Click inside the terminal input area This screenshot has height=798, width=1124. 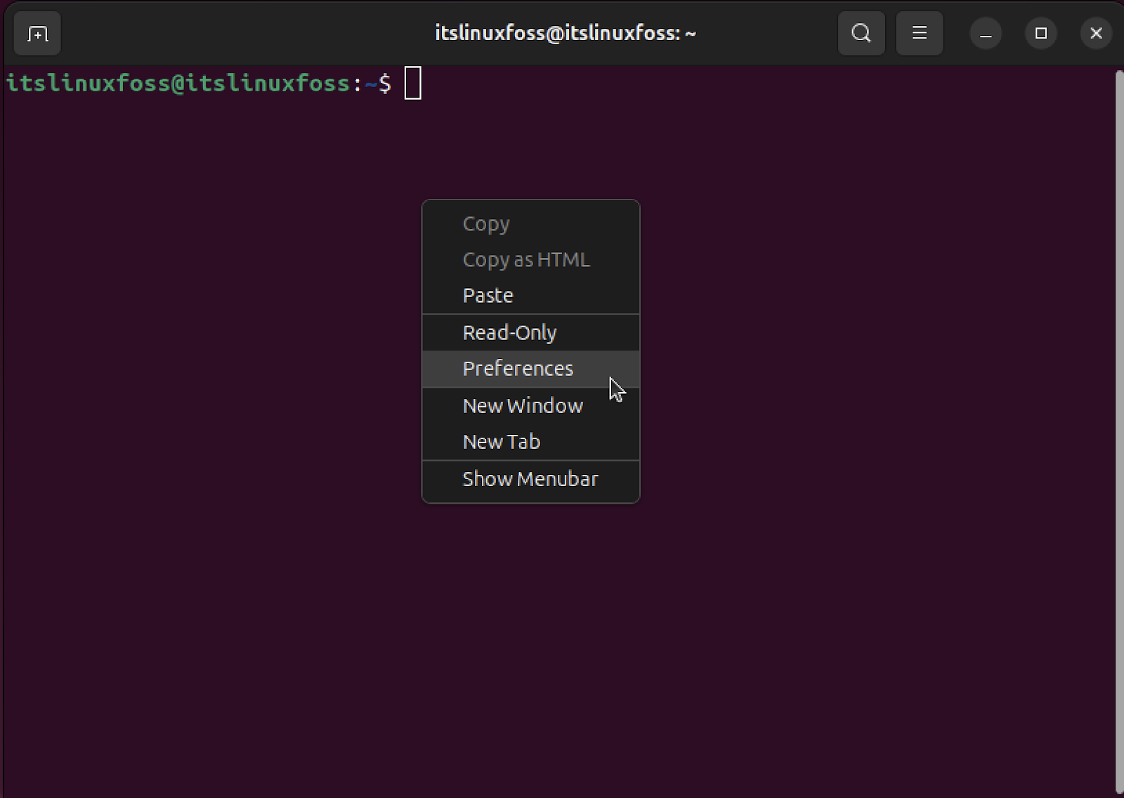click(492, 83)
